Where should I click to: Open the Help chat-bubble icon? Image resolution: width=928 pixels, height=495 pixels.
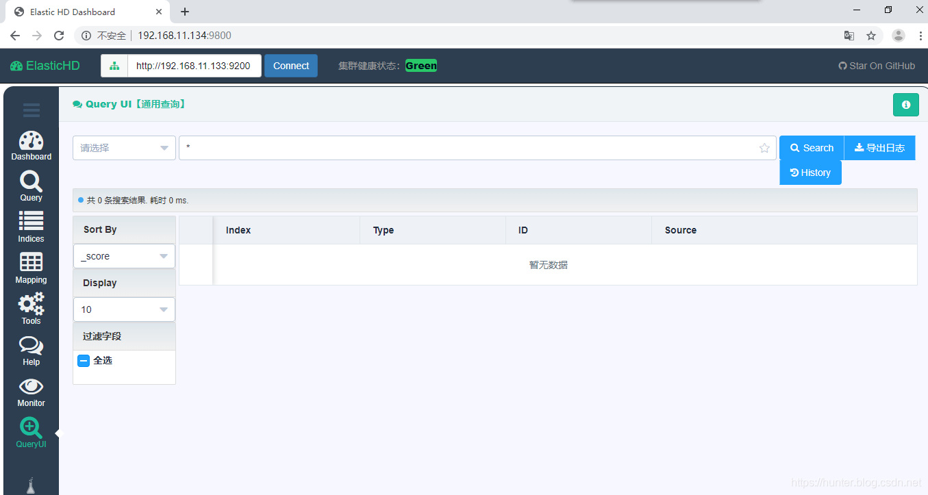click(31, 351)
